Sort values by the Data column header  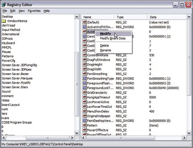click(167, 17)
